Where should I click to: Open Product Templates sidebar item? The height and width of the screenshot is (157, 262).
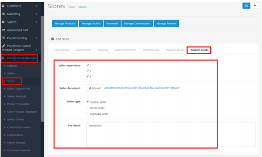coord(18,104)
